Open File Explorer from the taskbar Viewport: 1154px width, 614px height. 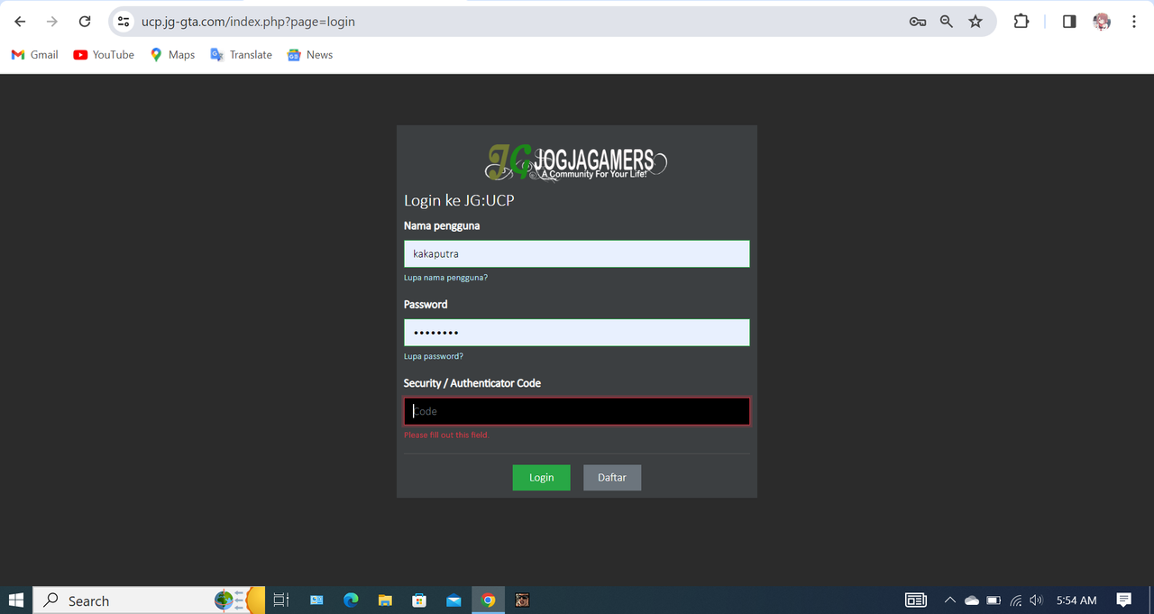point(385,600)
